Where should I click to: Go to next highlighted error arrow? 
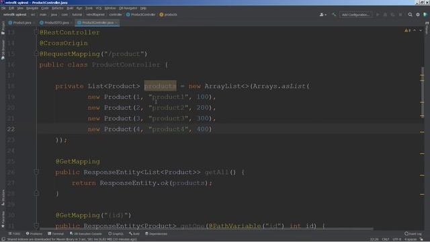421,30
